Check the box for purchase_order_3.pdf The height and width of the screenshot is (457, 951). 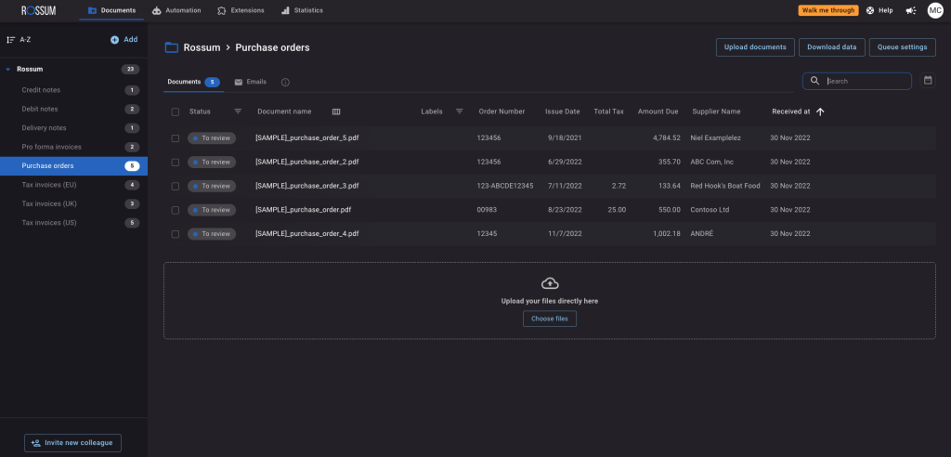coord(176,187)
